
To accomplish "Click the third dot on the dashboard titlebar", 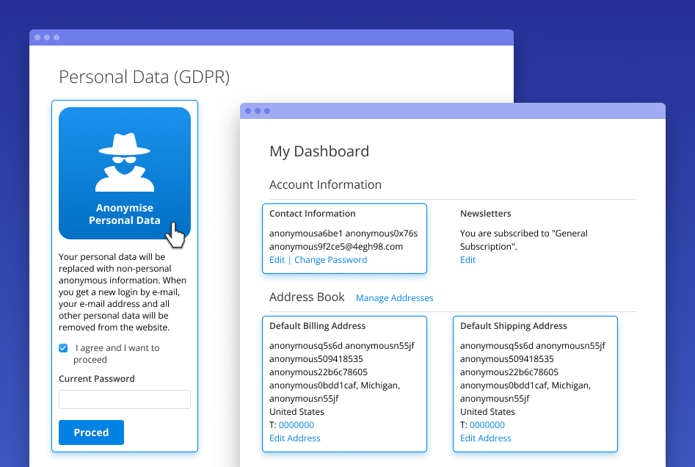I will pos(266,110).
